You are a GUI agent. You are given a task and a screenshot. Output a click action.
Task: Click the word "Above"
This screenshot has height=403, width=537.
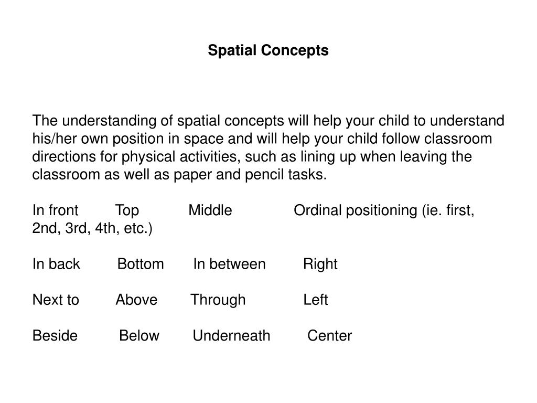pyautogui.click(x=137, y=300)
